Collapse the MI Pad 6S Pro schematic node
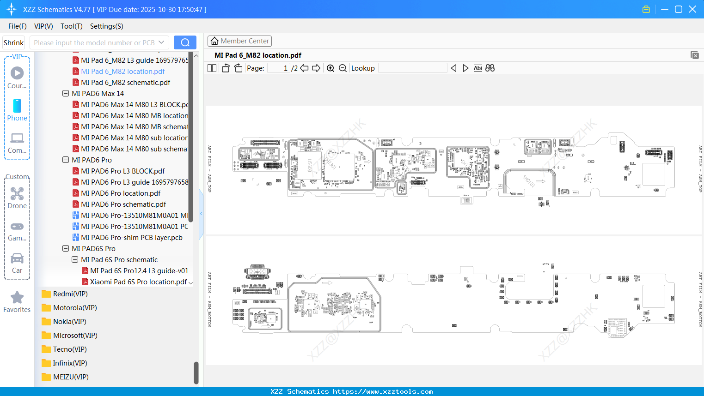The height and width of the screenshot is (396, 704). click(x=75, y=260)
